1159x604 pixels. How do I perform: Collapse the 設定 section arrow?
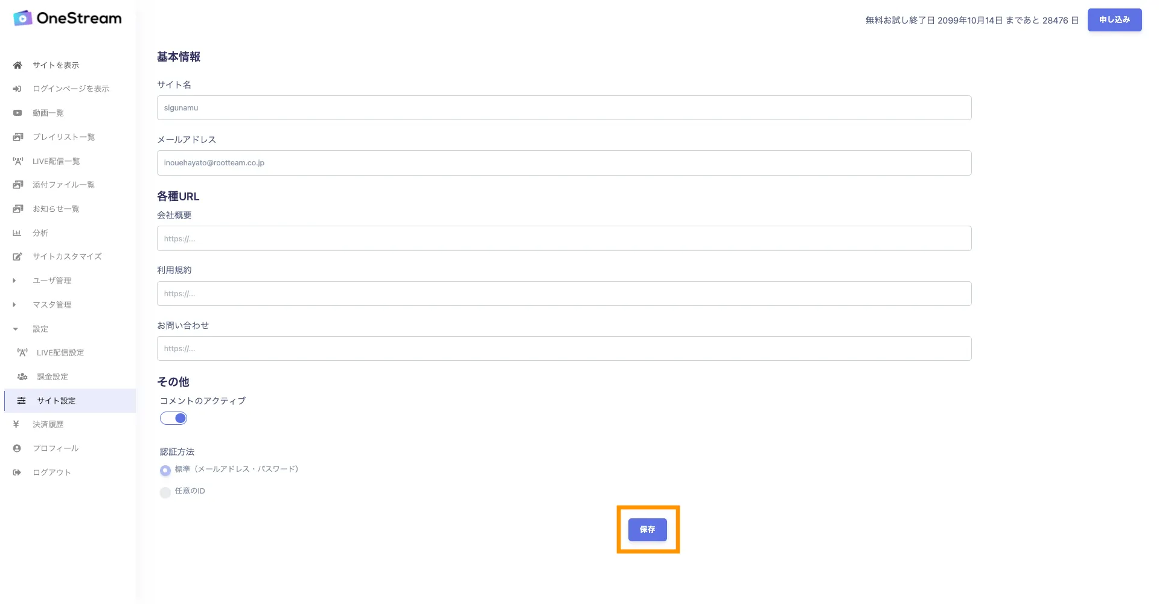[15, 329]
